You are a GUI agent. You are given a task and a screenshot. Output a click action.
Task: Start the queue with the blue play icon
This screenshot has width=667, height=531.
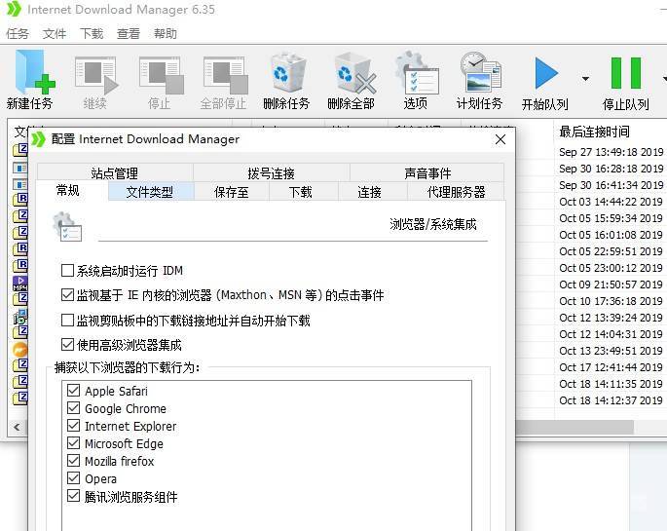pyautogui.click(x=545, y=74)
